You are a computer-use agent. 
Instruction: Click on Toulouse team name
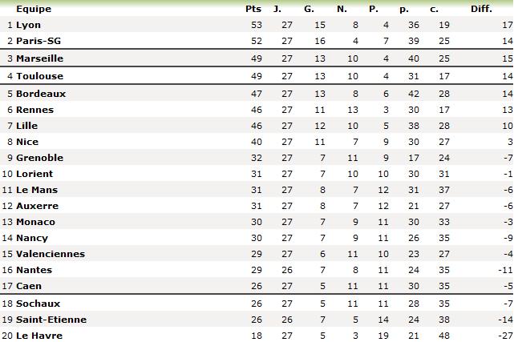(x=38, y=76)
